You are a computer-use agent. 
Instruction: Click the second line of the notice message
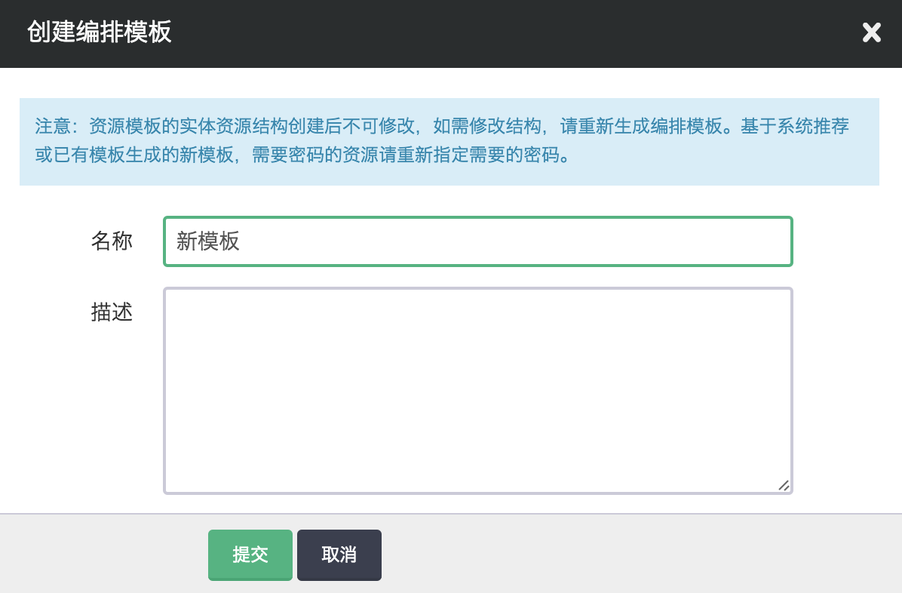[302, 158]
